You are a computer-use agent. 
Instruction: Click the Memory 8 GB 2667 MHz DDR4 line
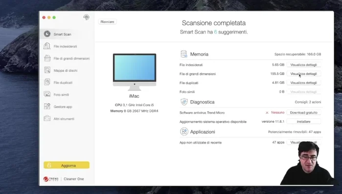[135, 111]
